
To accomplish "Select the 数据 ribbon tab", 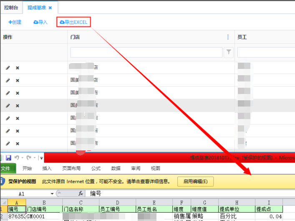I will 116,168.
